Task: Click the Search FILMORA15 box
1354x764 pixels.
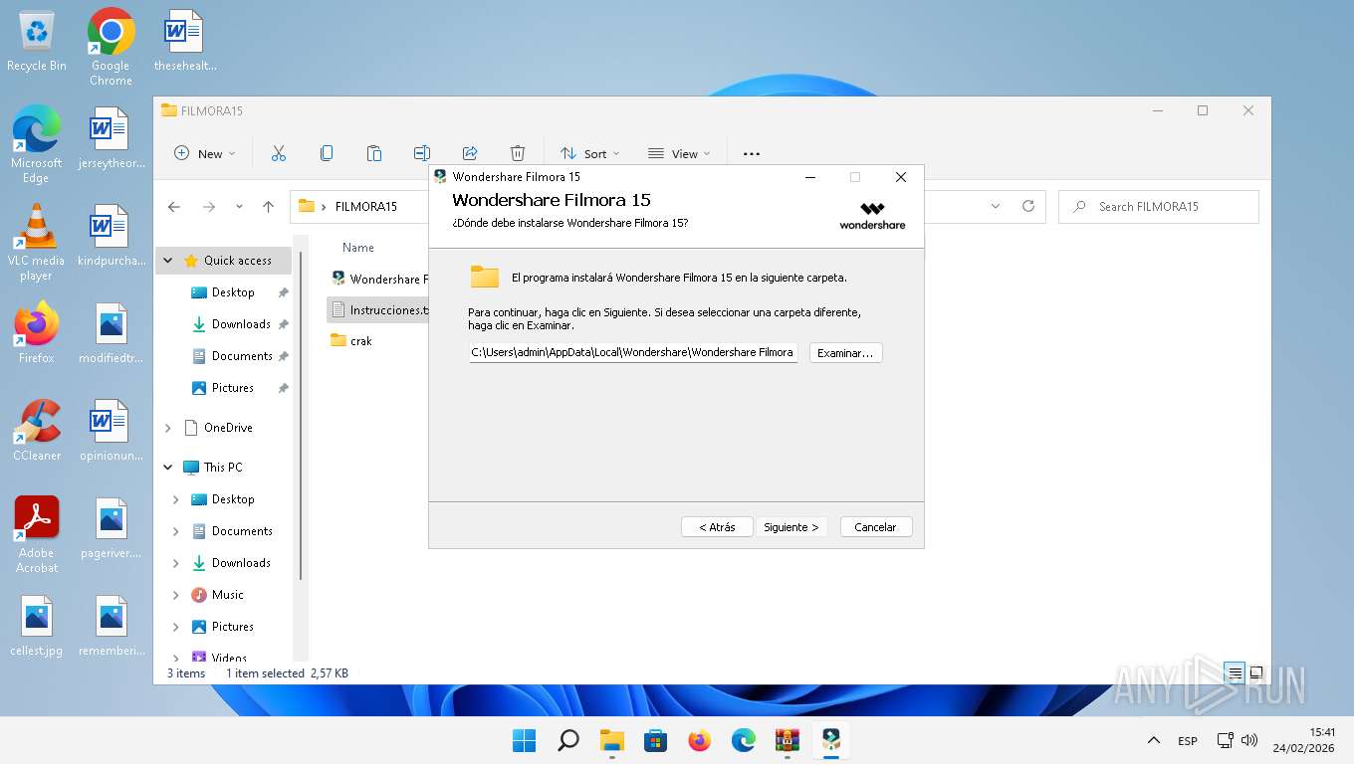Action: tap(1159, 207)
